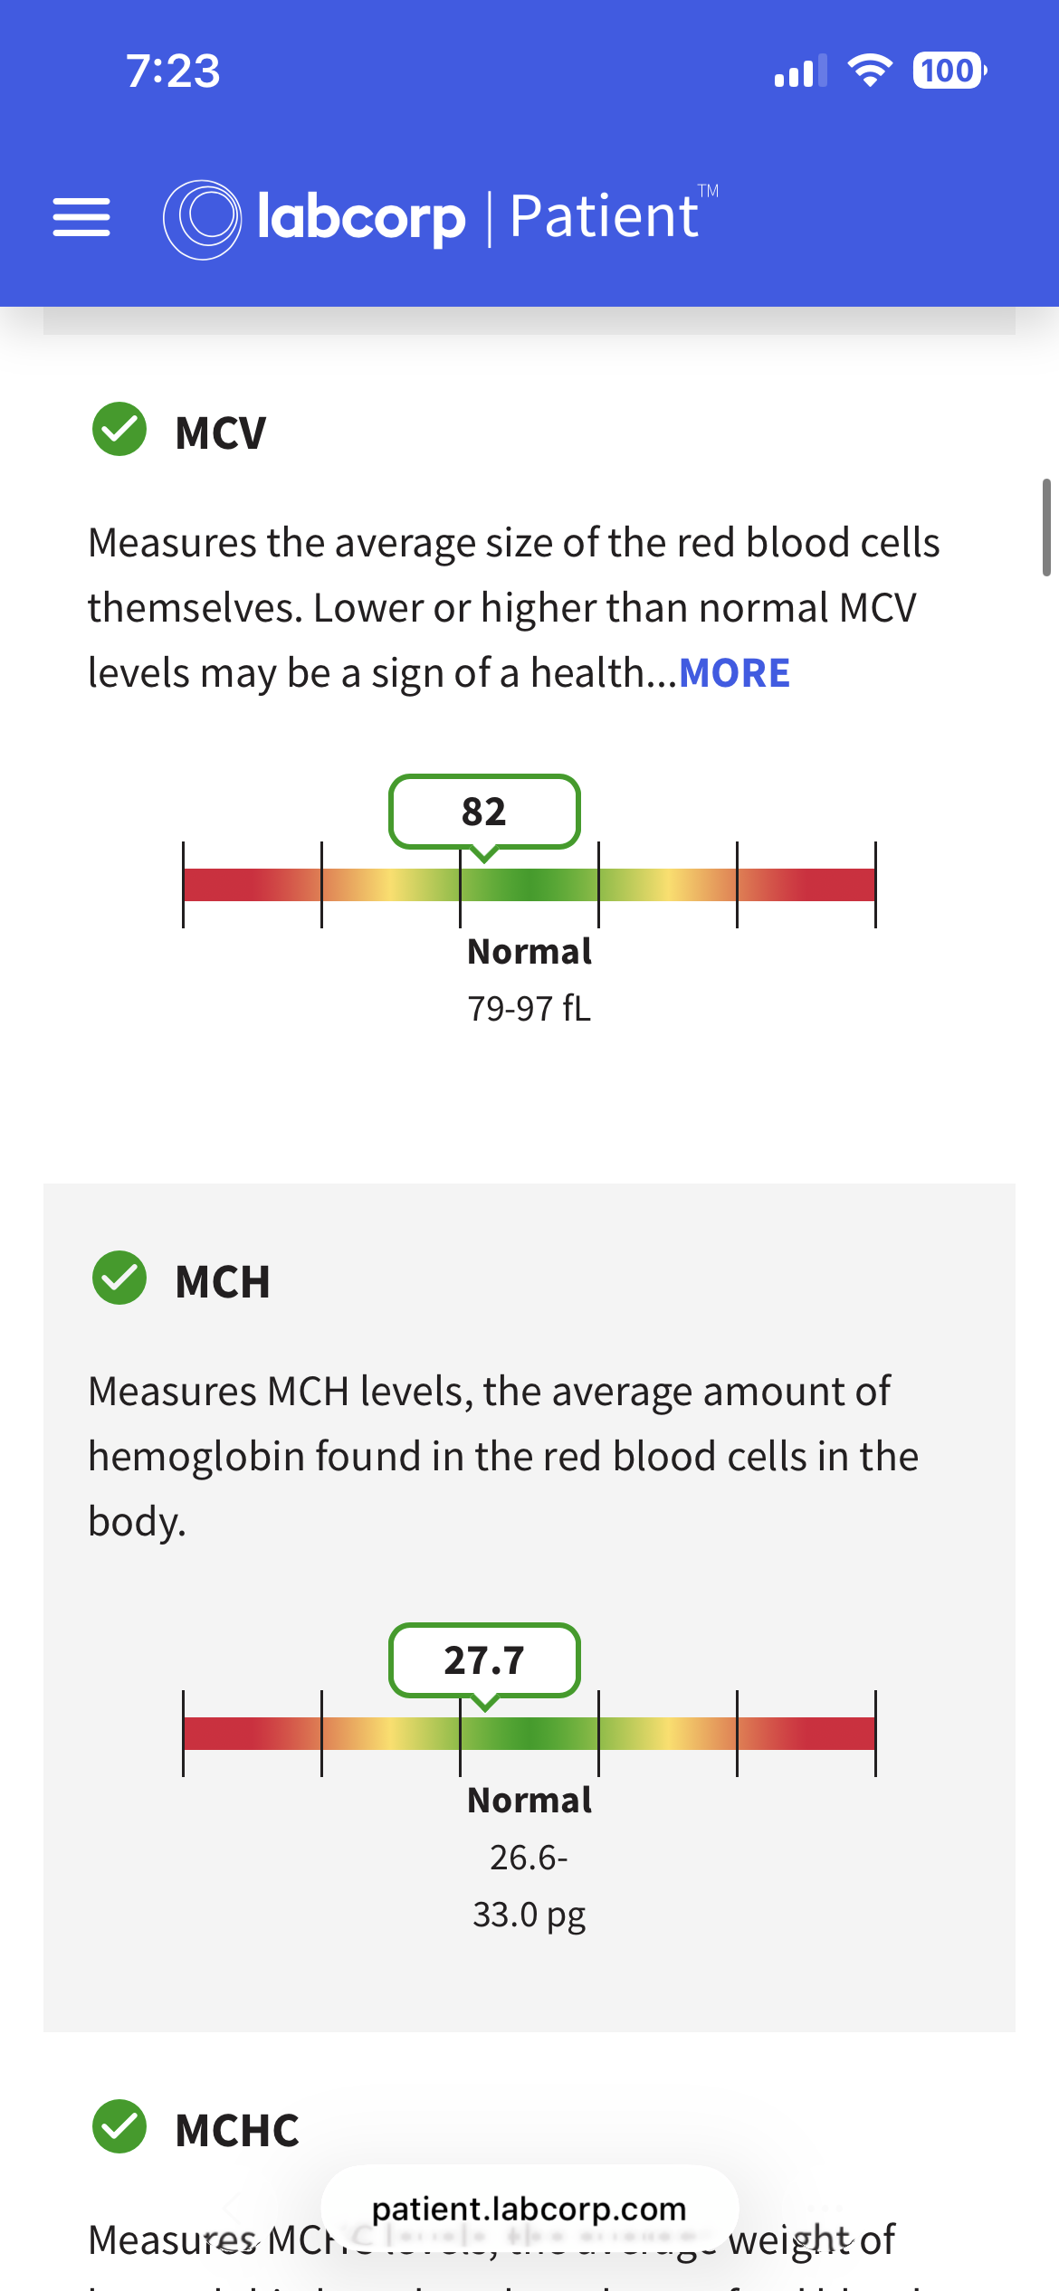Viewport: 1059px width, 2291px height.
Task: Tap the 7:23 clock in status bar
Action: 173,71
